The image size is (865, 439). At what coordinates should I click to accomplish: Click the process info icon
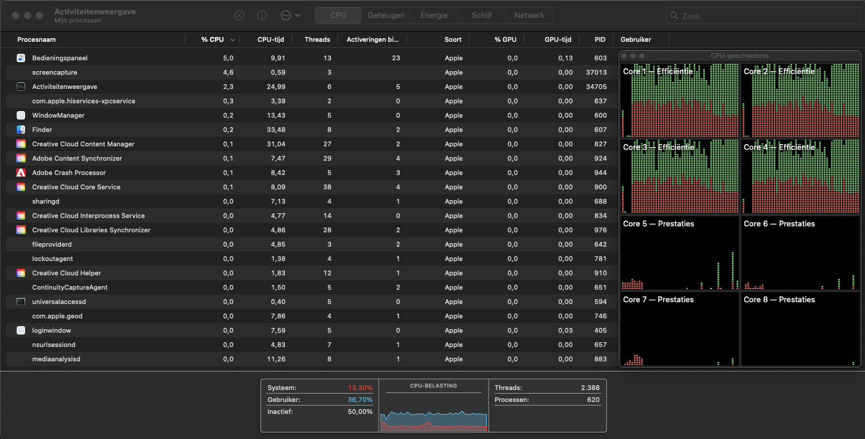262,16
